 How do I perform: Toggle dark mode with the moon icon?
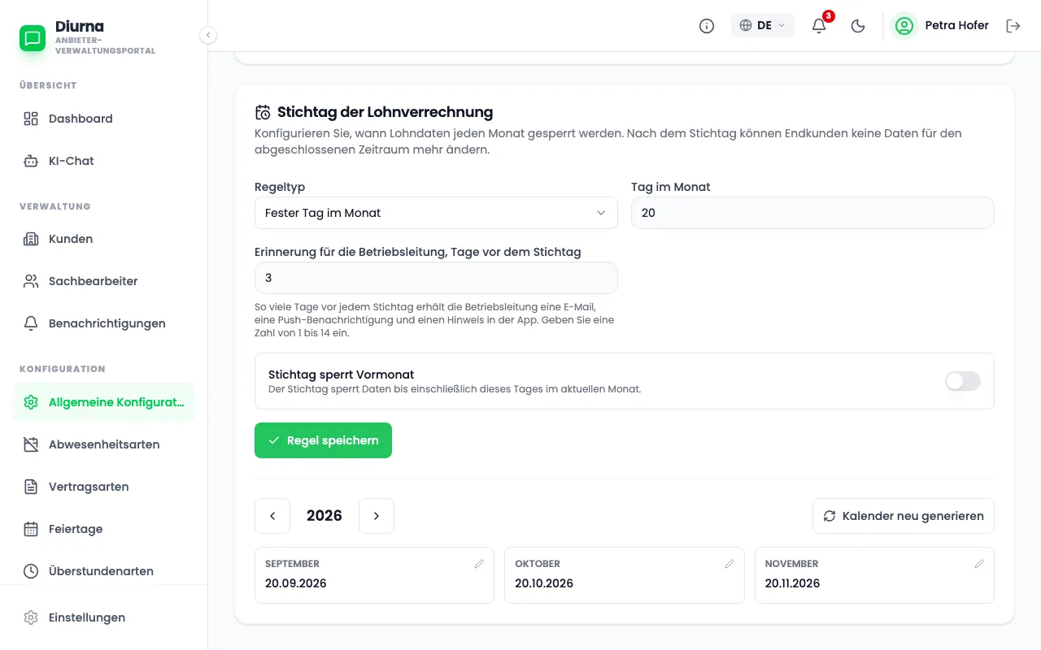pos(858,26)
